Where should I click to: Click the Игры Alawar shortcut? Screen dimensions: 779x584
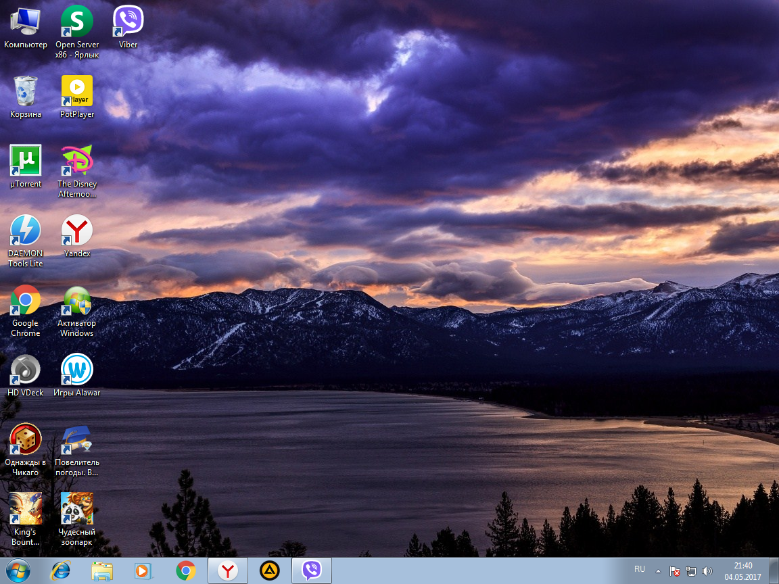pos(77,370)
